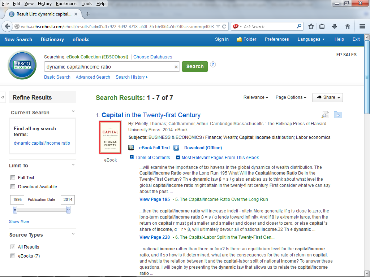Open the Page Options dropdown

[x=291, y=97]
